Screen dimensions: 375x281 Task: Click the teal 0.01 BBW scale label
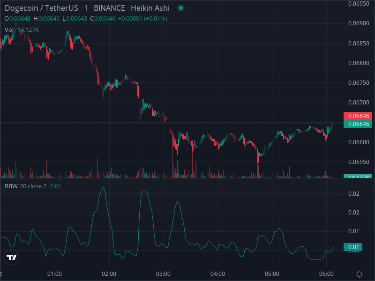pyautogui.click(x=353, y=247)
